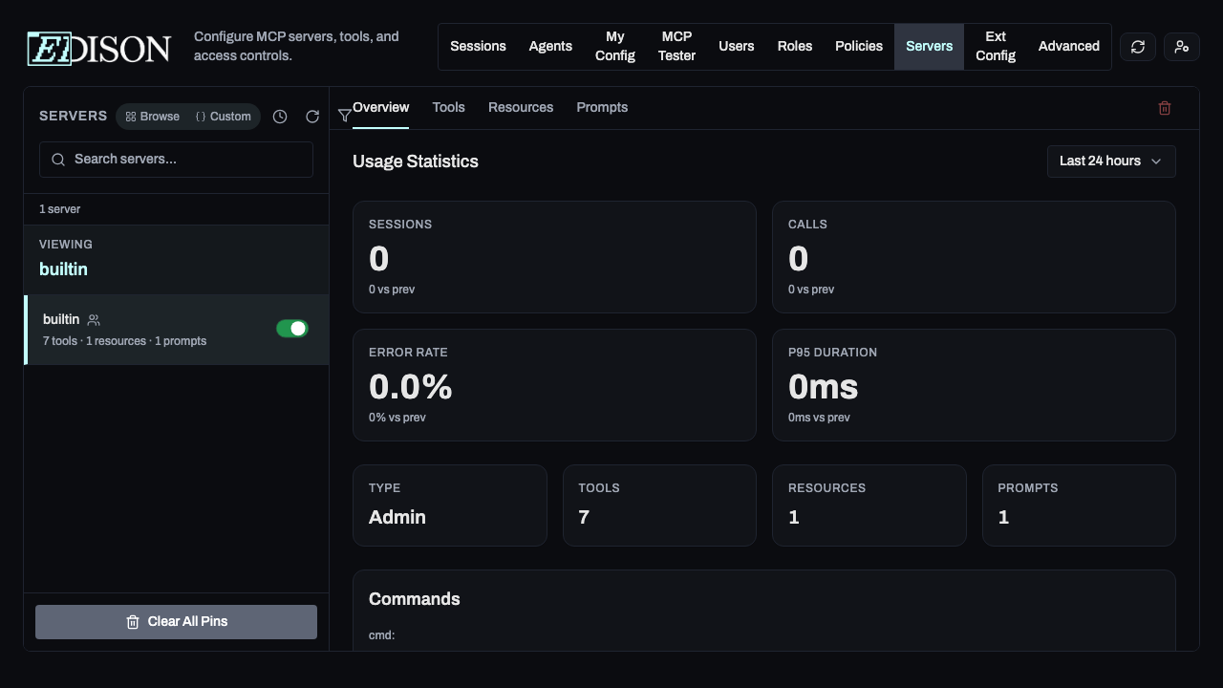Switch to the Tools tab
The image size is (1223, 688).
448,107
